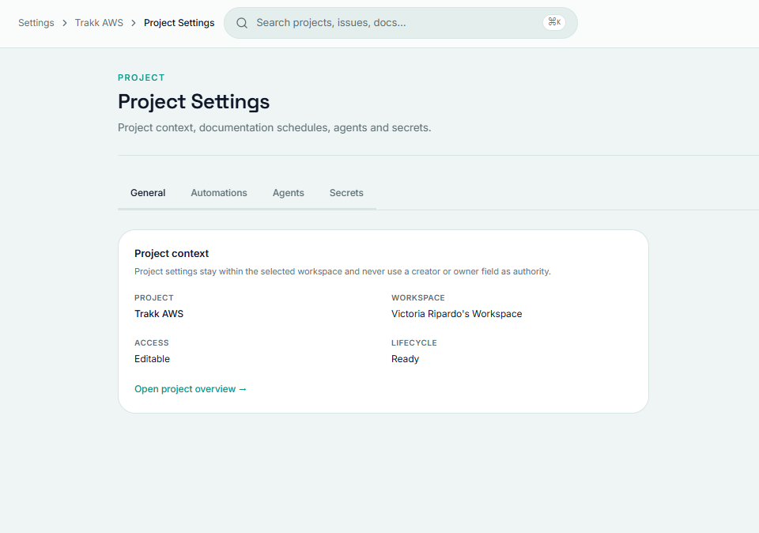Click the green PROJECT label above heading

coord(142,77)
